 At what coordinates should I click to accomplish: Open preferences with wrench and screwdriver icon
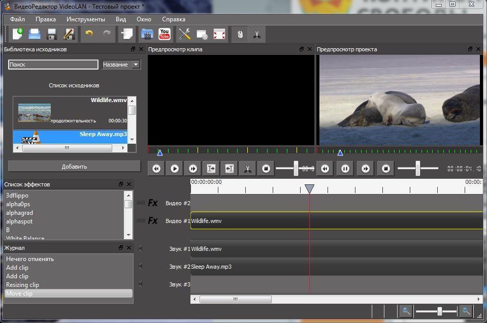point(185,34)
